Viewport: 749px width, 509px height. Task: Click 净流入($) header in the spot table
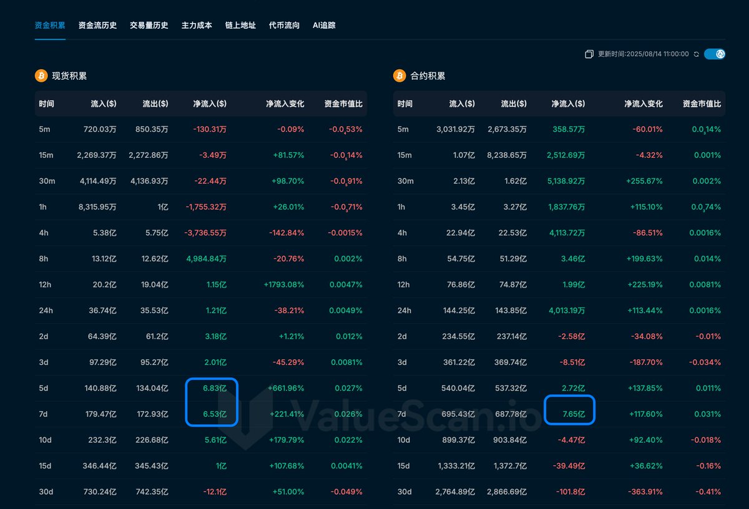coord(210,104)
